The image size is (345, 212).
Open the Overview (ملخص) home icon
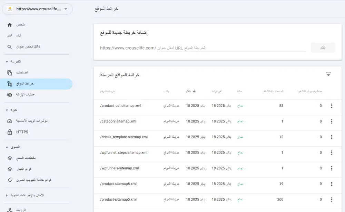pos(9,24)
